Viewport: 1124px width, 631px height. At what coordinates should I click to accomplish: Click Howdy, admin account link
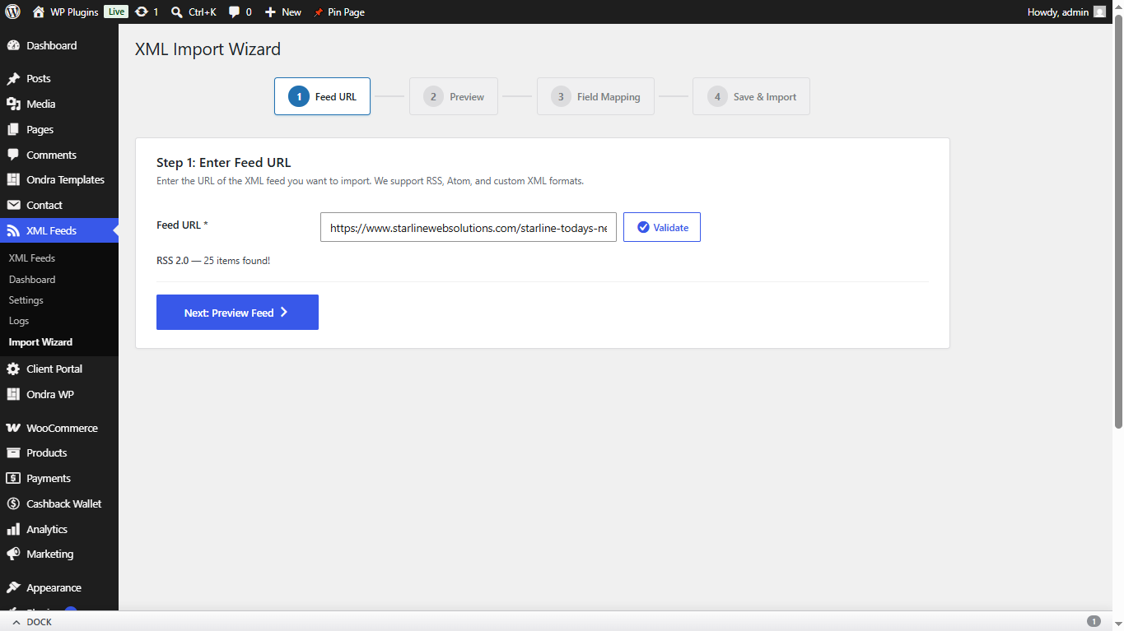[1058, 12]
